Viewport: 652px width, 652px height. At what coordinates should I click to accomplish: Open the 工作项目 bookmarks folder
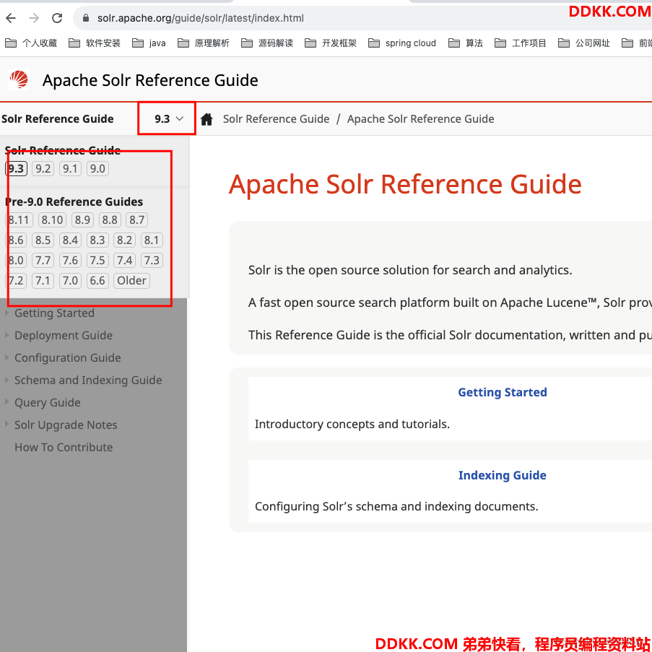click(521, 43)
